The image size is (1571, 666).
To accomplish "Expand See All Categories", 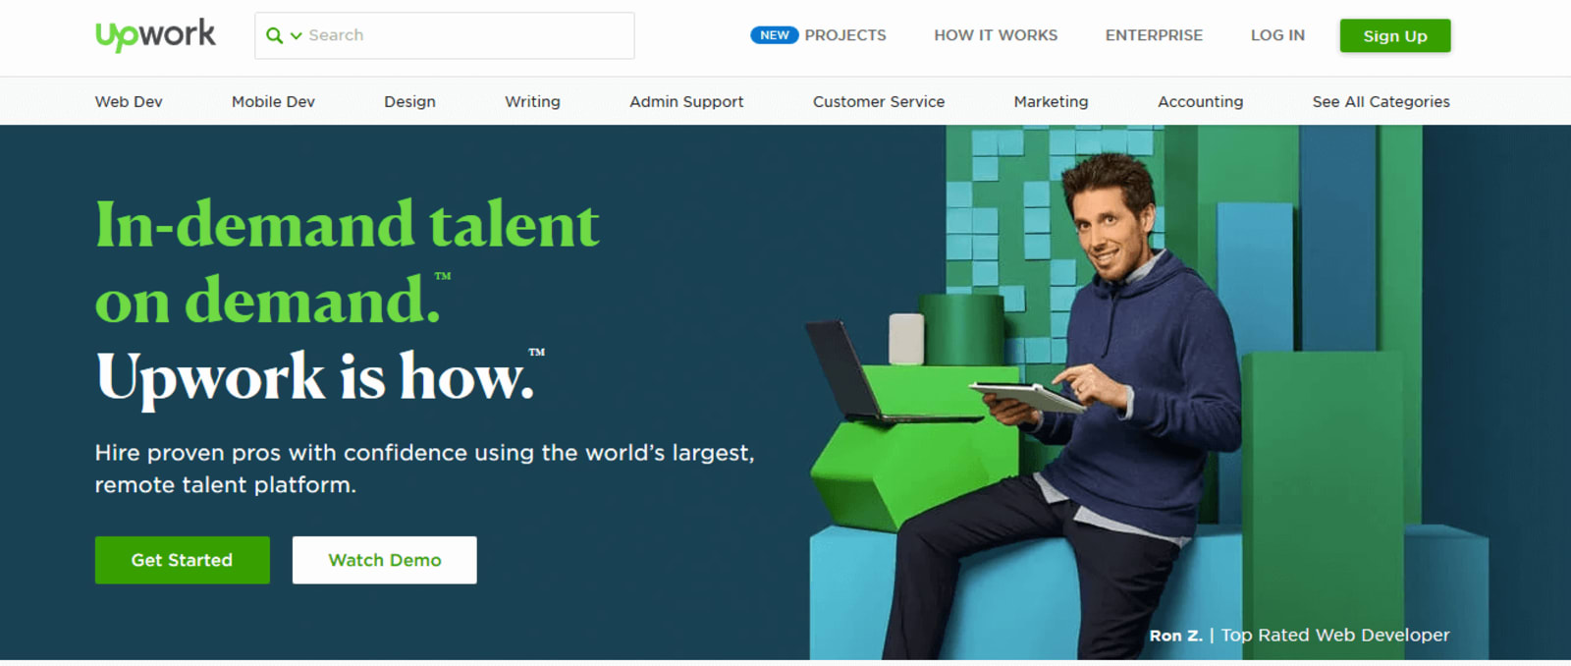I will pyautogui.click(x=1381, y=101).
